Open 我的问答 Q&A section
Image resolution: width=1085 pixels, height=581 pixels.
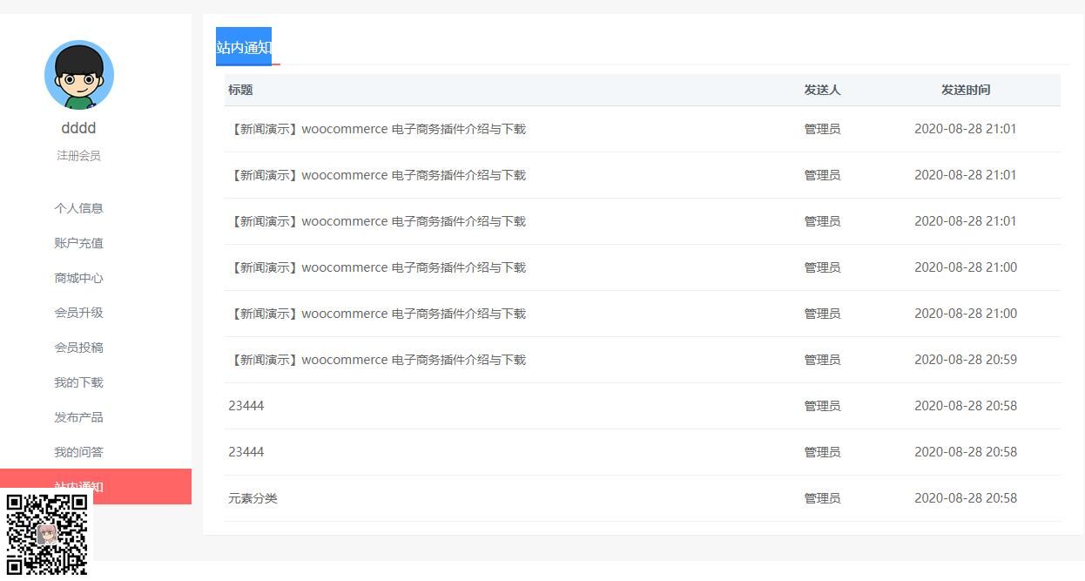78,452
